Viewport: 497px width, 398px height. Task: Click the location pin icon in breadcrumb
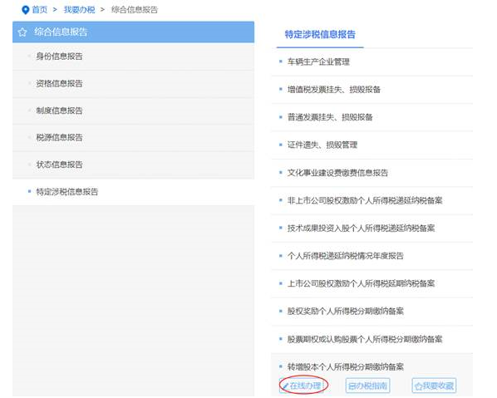click(26, 10)
